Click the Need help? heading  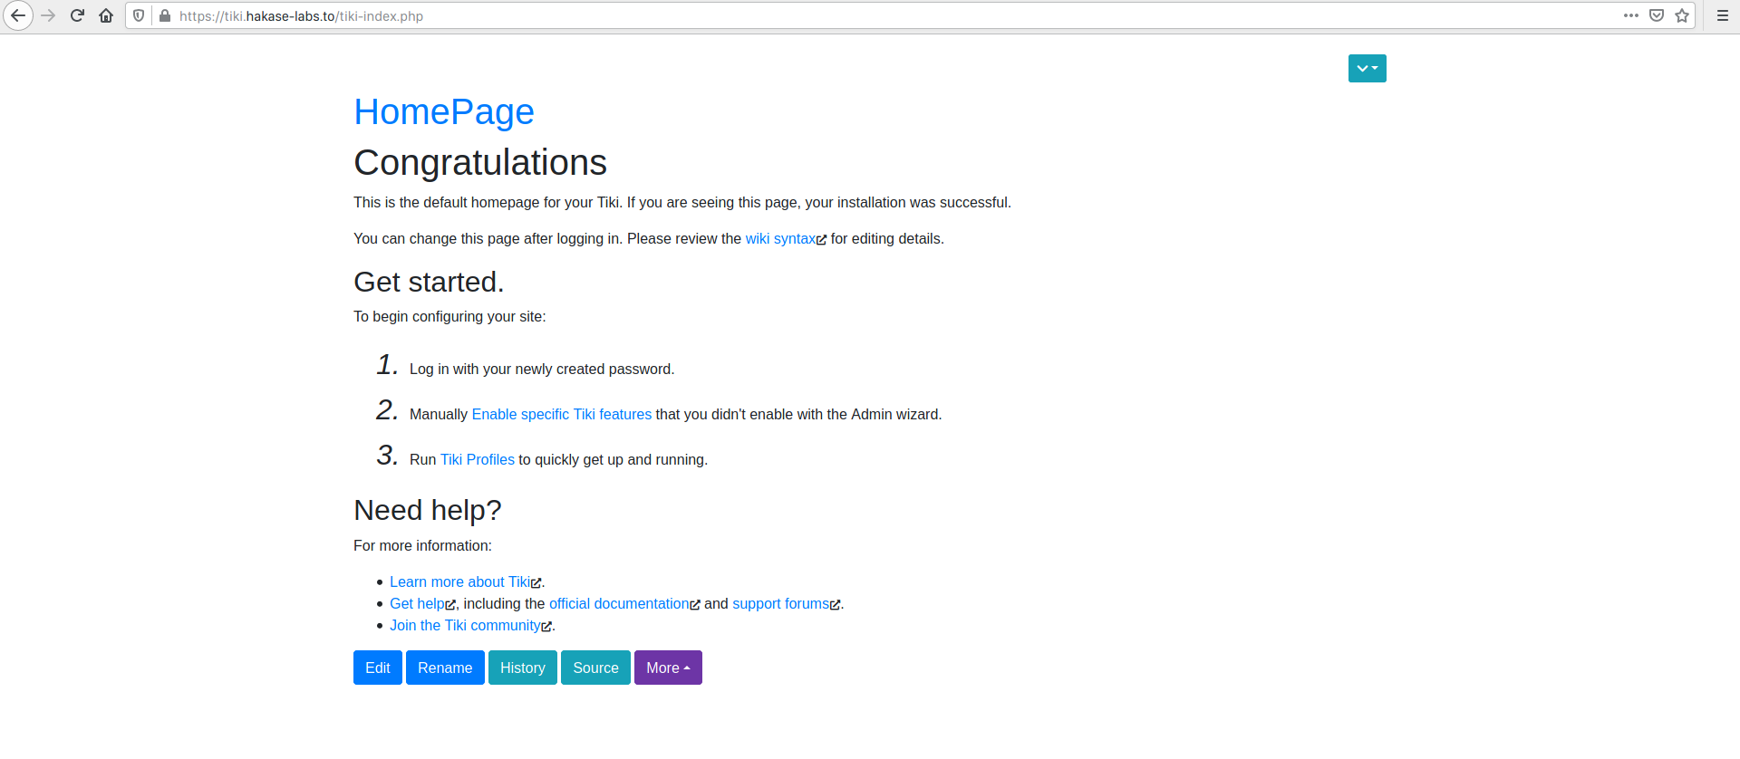pyautogui.click(x=428, y=511)
